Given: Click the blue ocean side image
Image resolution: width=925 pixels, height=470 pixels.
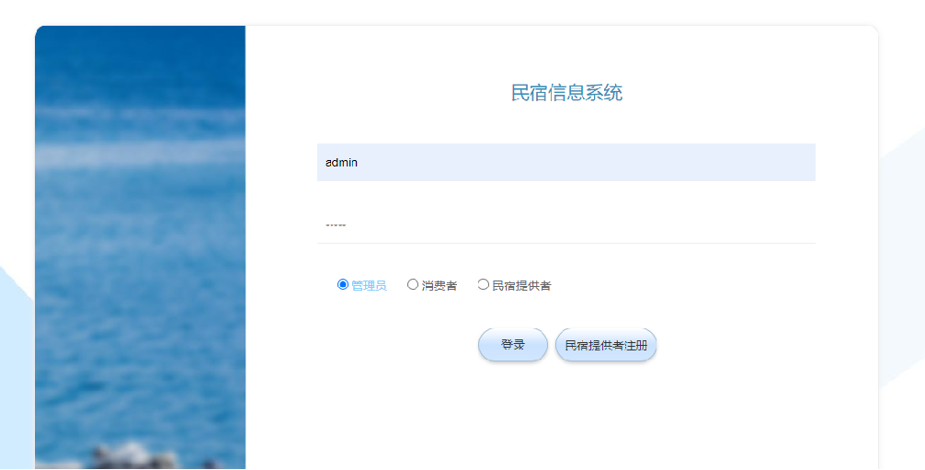Looking at the screenshot, I should pos(141,247).
